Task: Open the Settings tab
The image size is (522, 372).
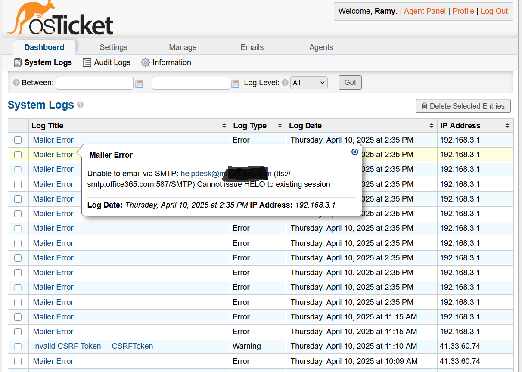Action: pos(113,47)
